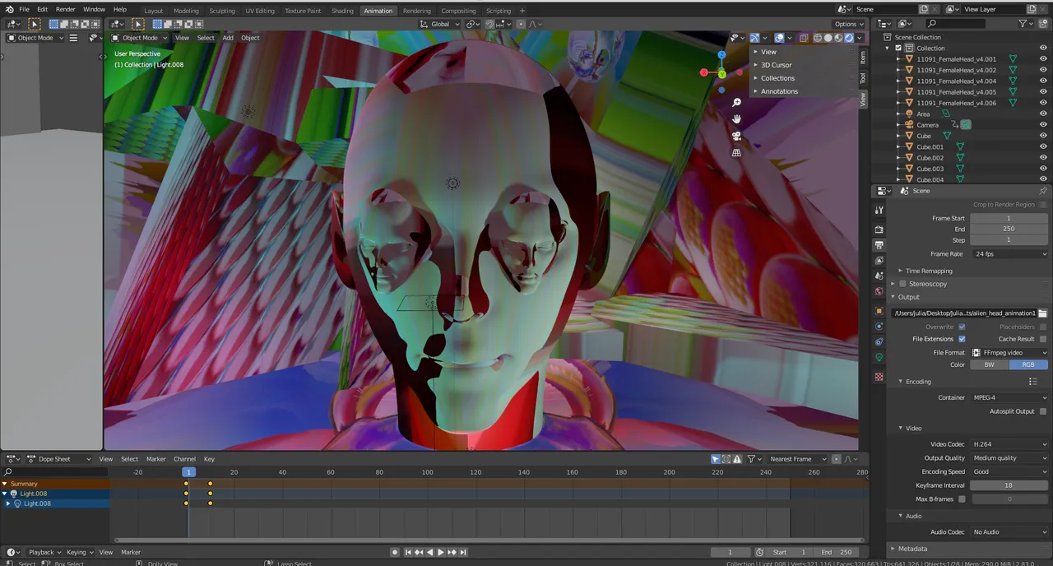Open the Object properties tab icon
The width and height of the screenshot is (1053, 566).
[x=879, y=311]
